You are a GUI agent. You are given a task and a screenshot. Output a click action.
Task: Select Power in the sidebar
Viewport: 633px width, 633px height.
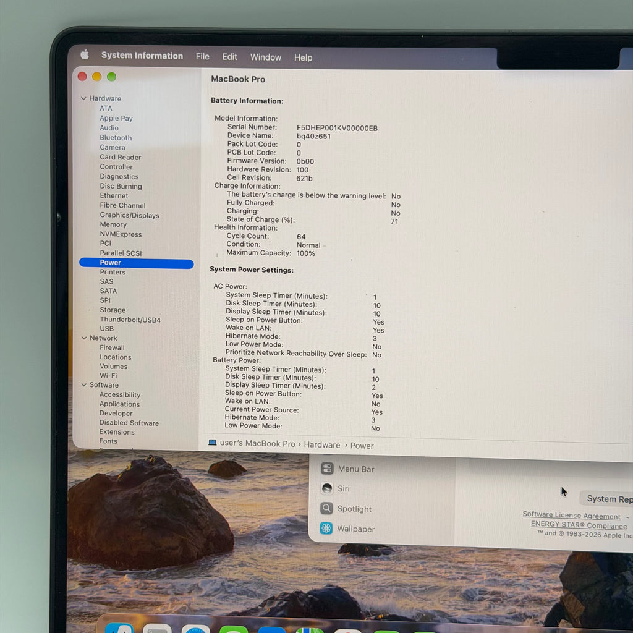(137, 263)
